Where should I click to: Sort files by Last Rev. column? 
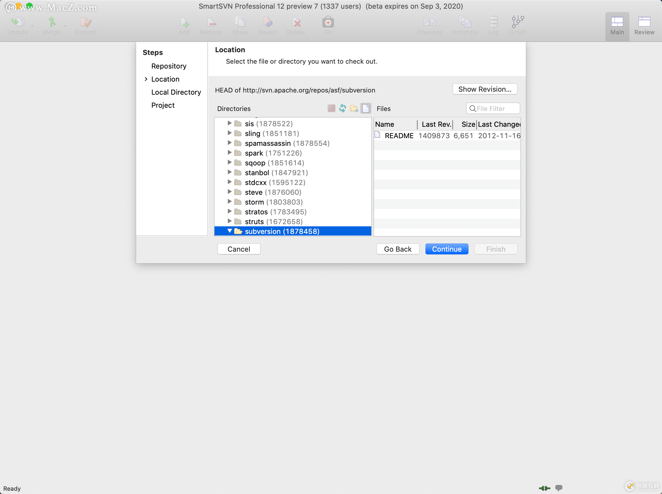(435, 124)
